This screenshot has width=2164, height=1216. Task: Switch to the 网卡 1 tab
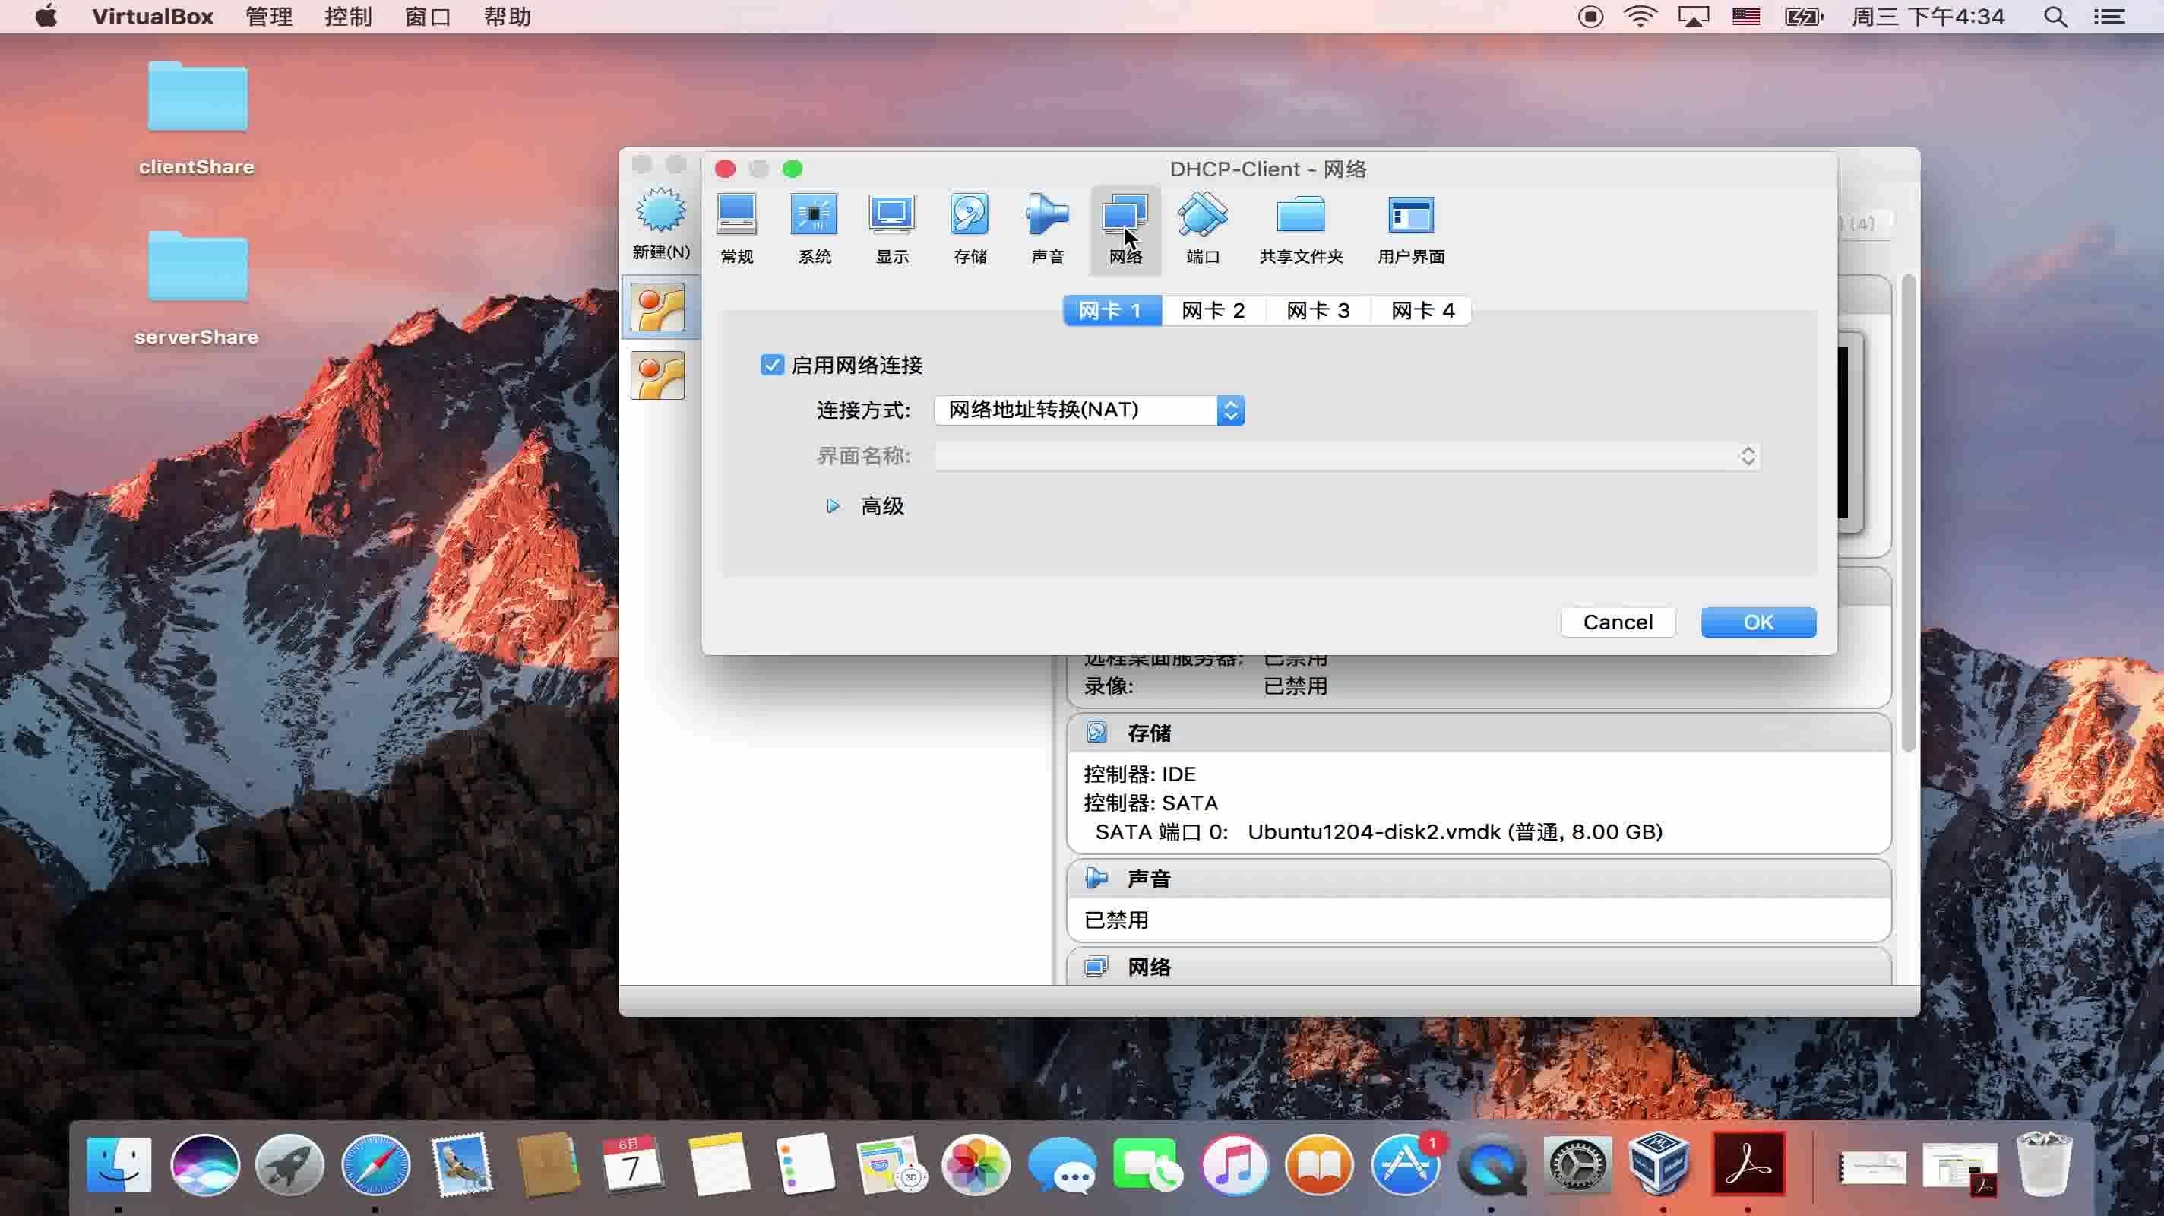click(1112, 311)
